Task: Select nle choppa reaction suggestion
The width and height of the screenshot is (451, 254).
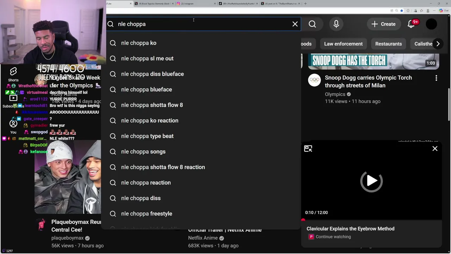Action: click(201, 183)
